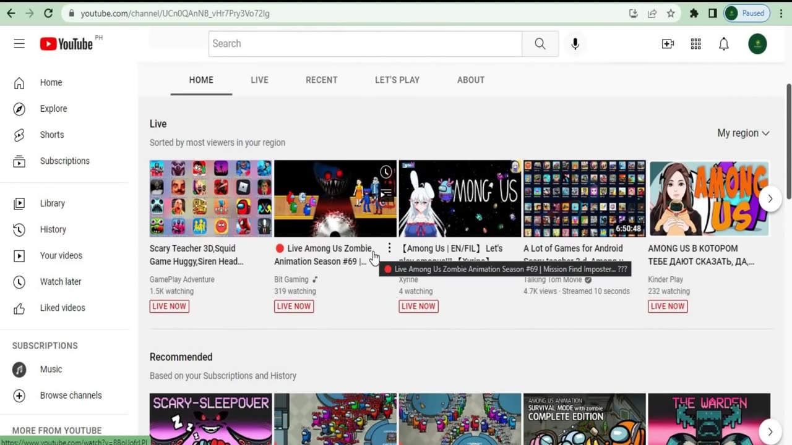
Task: Switch to the RECENT tab
Action: [x=322, y=80]
